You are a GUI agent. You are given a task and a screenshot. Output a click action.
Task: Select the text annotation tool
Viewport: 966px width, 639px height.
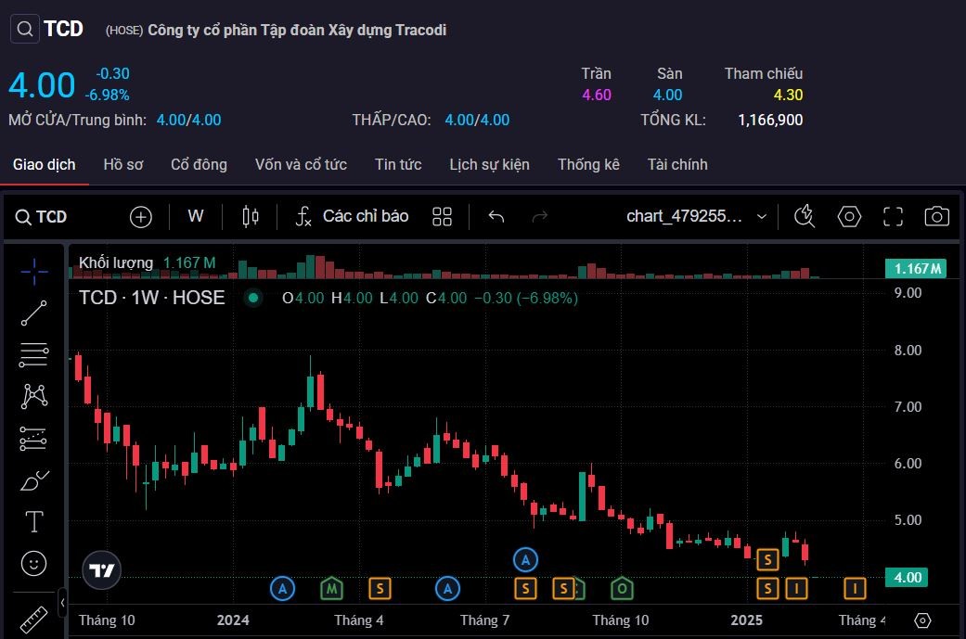[34, 522]
